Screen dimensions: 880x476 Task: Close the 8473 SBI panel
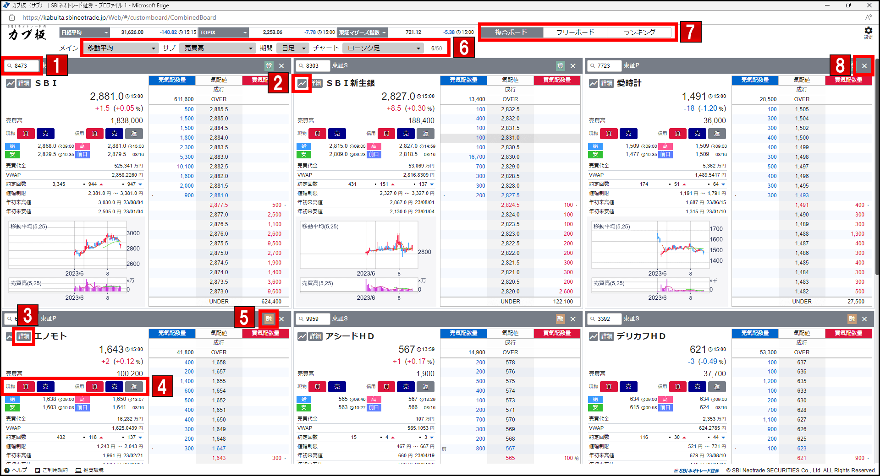click(281, 66)
